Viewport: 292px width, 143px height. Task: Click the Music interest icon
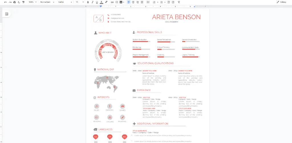point(96,106)
